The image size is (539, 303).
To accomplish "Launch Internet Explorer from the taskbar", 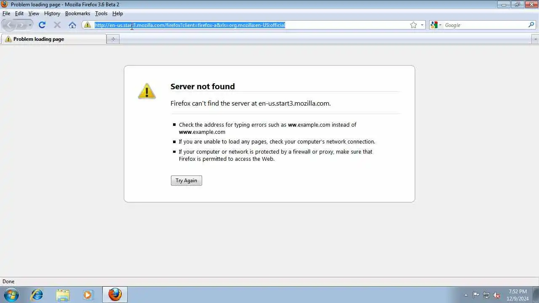I will tap(37, 295).
